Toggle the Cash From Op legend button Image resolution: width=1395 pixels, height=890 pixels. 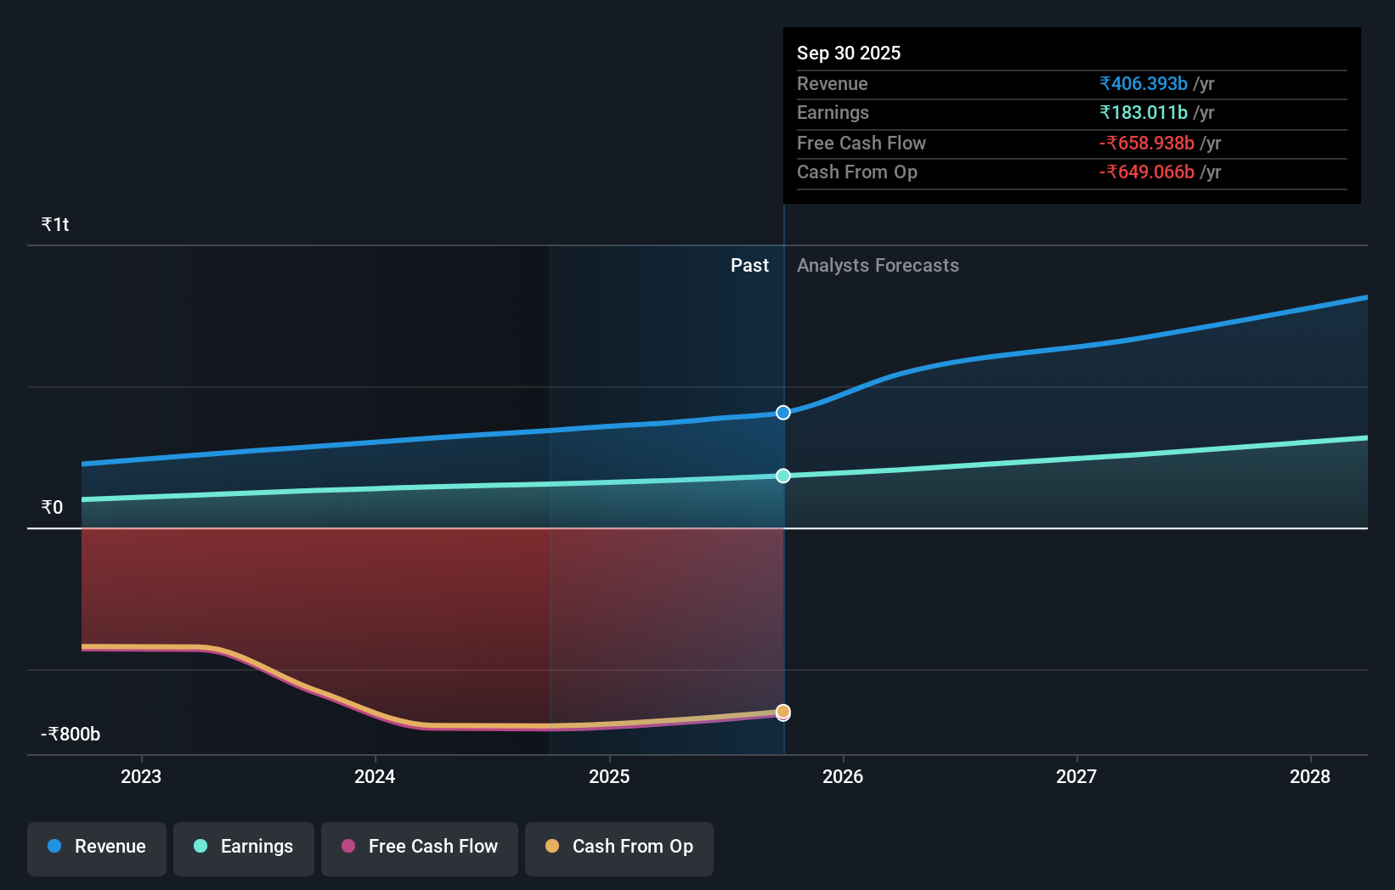619,848
